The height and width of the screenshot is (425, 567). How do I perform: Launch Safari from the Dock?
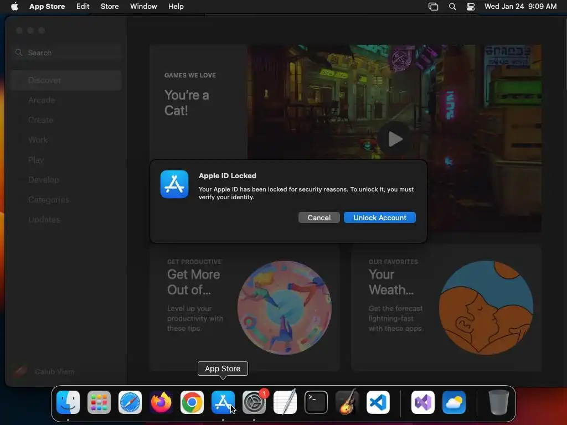pyautogui.click(x=130, y=402)
